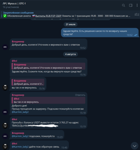Click the '21 июля' date badge

[70, 24]
